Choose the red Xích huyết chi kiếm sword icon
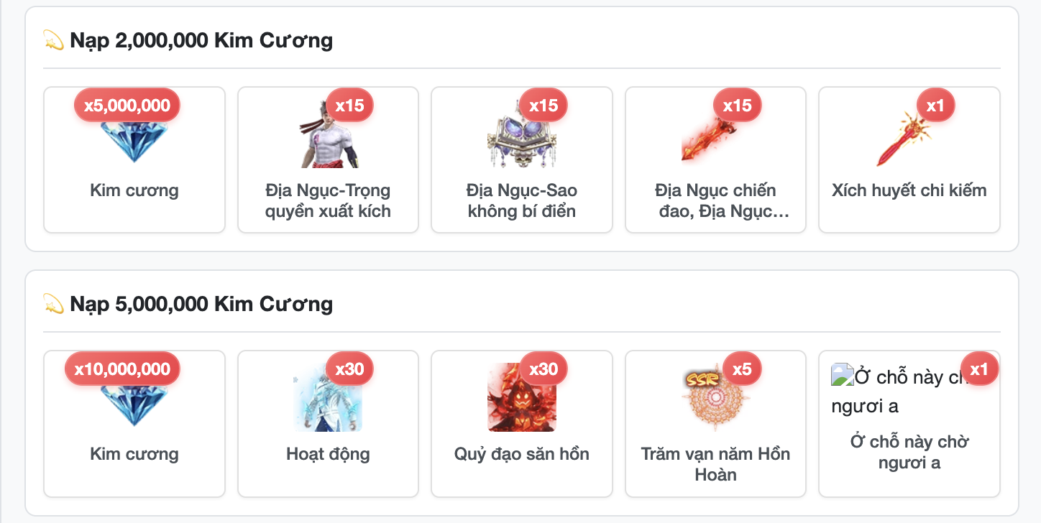 pyautogui.click(x=909, y=134)
